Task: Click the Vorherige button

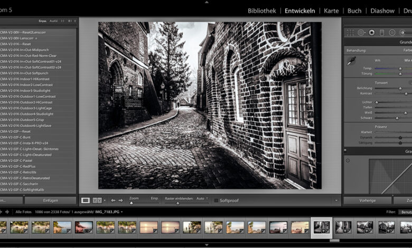Action: pyautogui.click(x=367, y=201)
